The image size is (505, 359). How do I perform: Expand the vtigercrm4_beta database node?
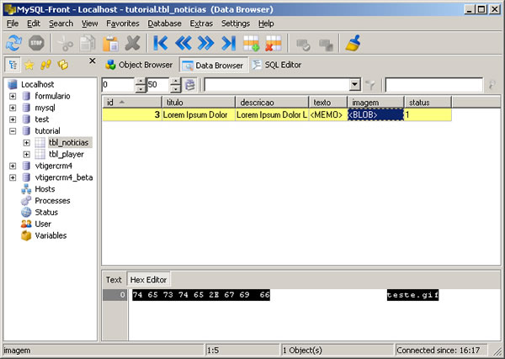pyautogui.click(x=13, y=177)
